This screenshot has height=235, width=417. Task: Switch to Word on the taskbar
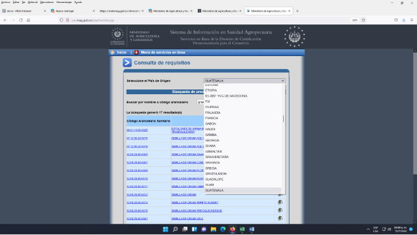[252, 229]
